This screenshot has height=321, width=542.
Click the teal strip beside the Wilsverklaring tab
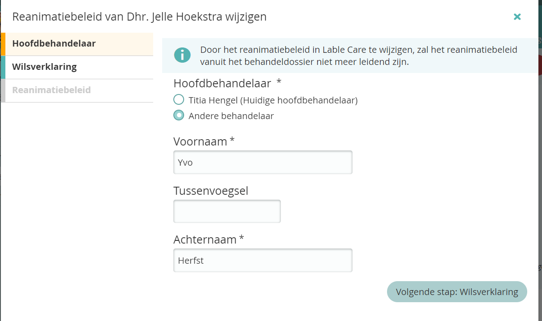(3, 67)
